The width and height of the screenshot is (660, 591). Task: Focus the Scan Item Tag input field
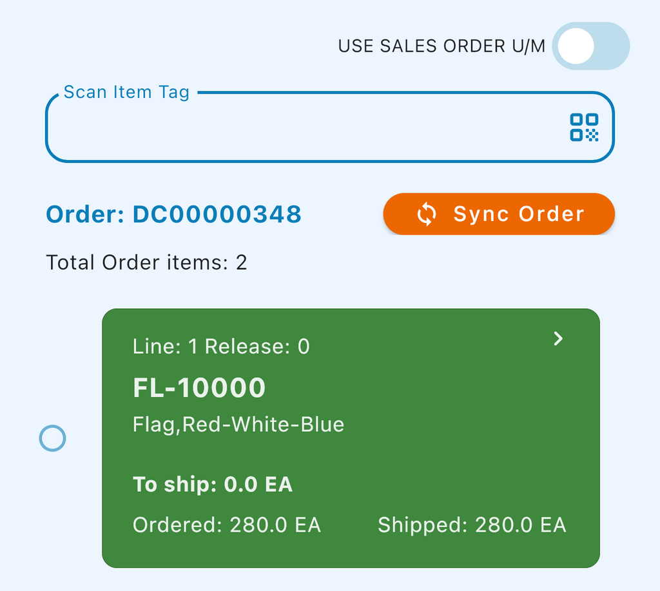pos(303,128)
